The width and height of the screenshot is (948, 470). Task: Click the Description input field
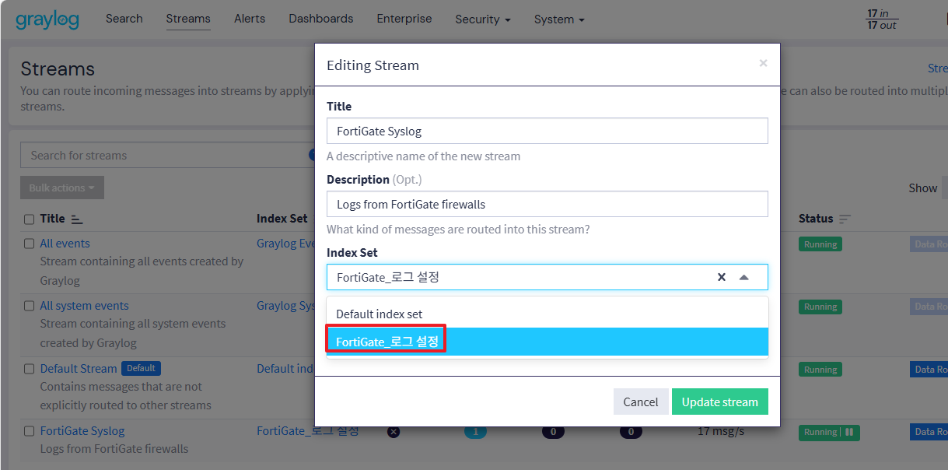(x=547, y=204)
